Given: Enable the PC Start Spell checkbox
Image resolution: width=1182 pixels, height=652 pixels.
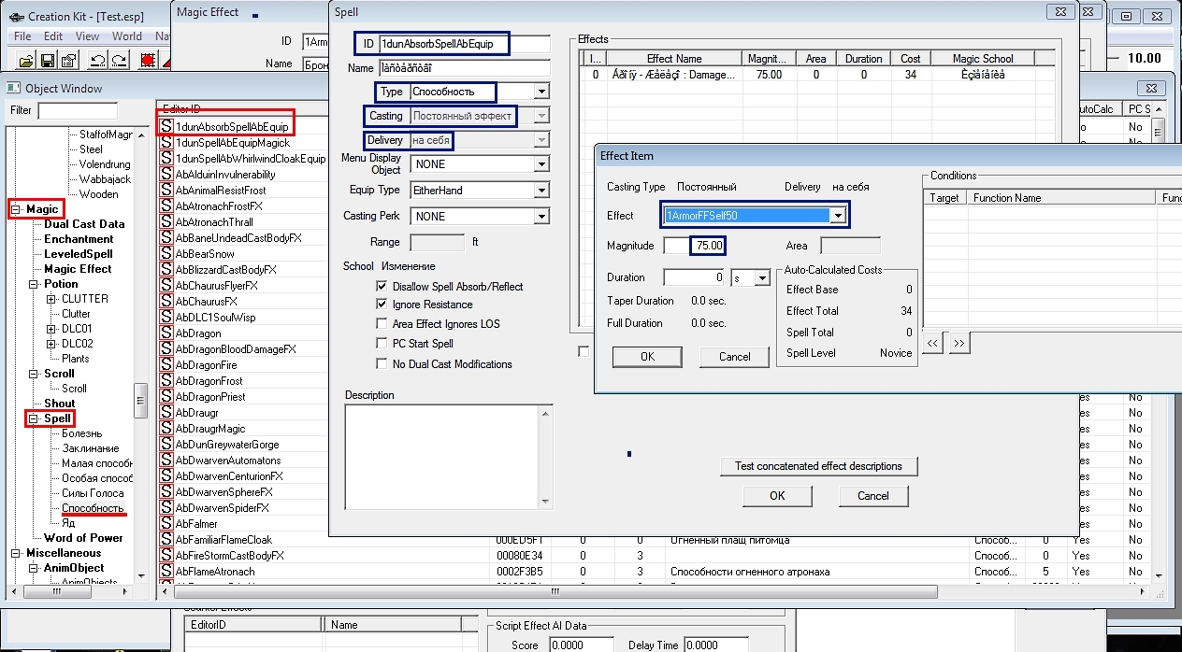Looking at the screenshot, I should [x=382, y=344].
